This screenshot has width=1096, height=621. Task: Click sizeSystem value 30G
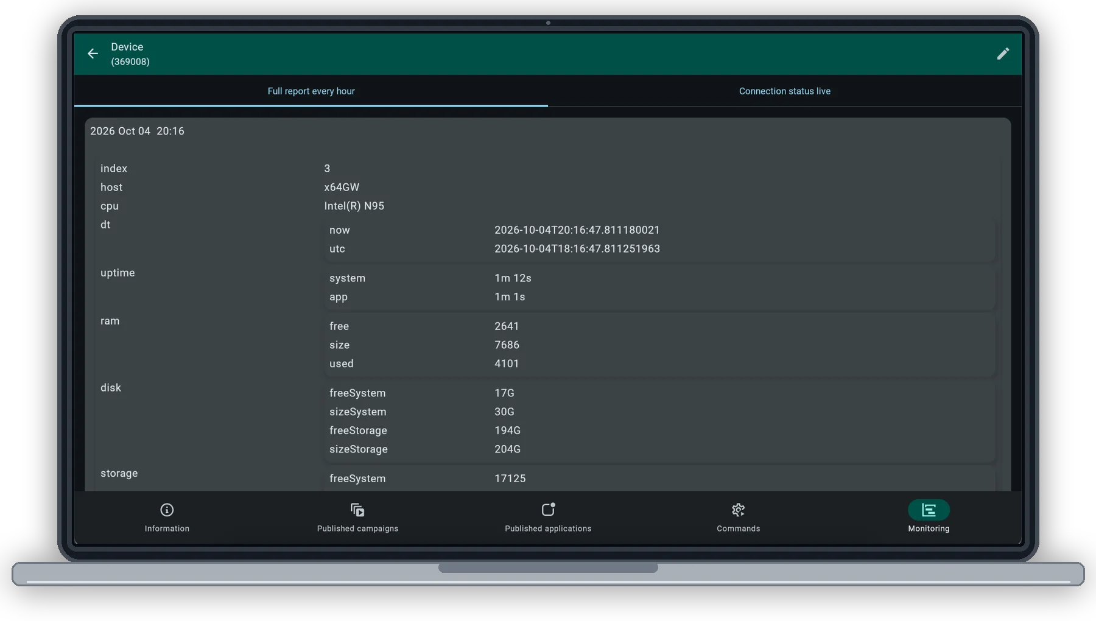pyautogui.click(x=504, y=412)
